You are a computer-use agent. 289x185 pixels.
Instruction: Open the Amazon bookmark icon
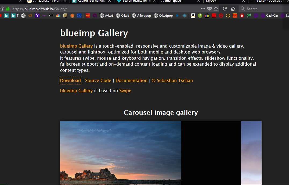pyautogui.click(x=193, y=16)
